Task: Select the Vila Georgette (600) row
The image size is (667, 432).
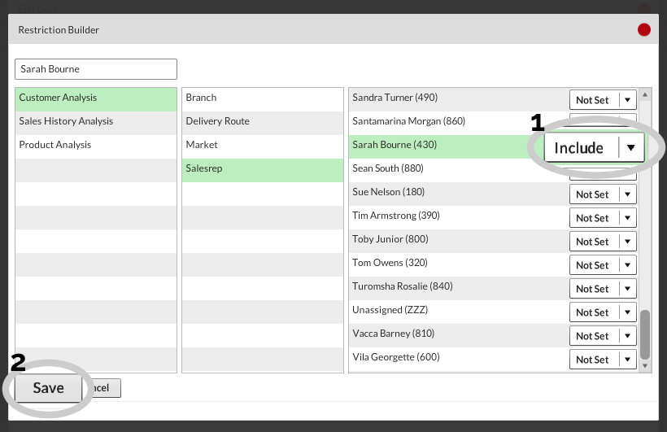Action: click(494, 360)
